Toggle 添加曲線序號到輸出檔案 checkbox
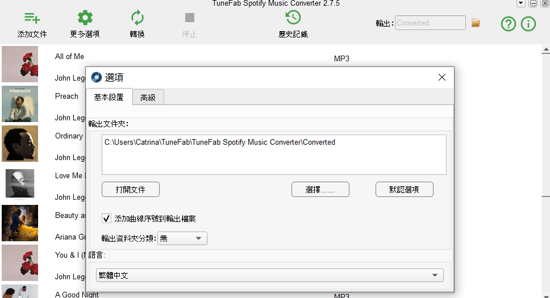 [x=107, y=219]
